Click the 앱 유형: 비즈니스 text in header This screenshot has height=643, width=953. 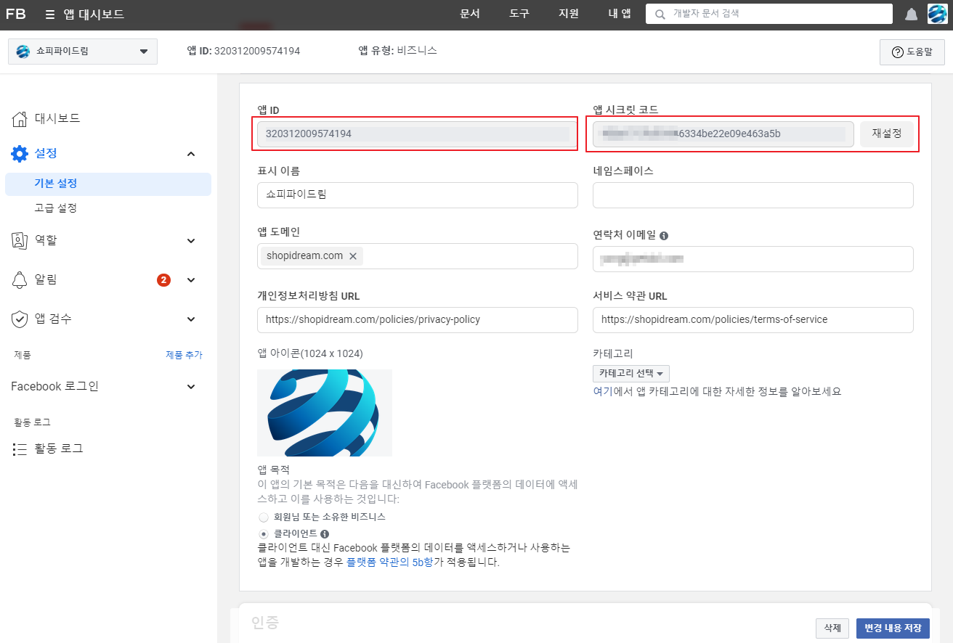coord(397,51)
